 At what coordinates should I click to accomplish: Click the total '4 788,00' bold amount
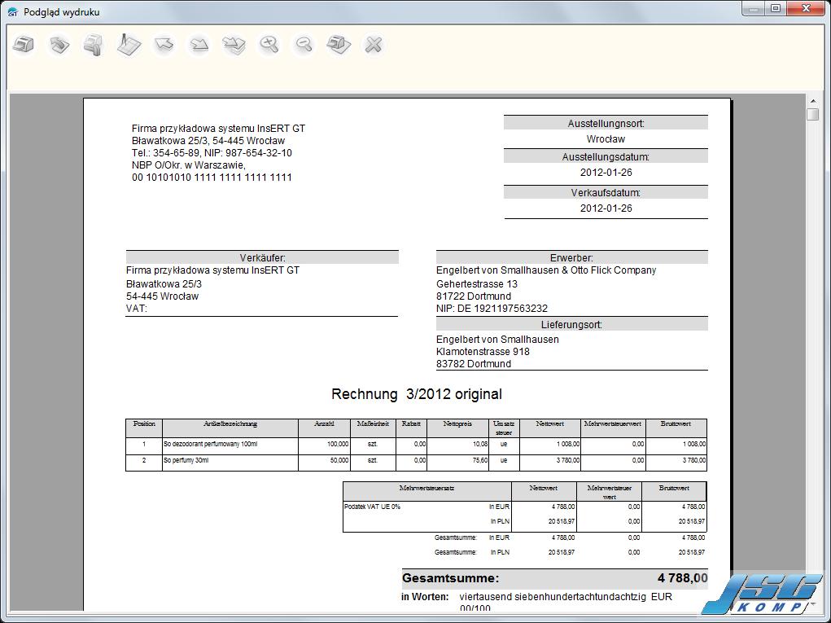pyautogui.click(x=682, y=578)
